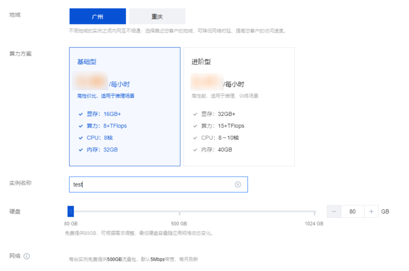This screenshot has height=271, width=409.
Task: Clear the instance name with the X icon
Action: coord(238,184)
